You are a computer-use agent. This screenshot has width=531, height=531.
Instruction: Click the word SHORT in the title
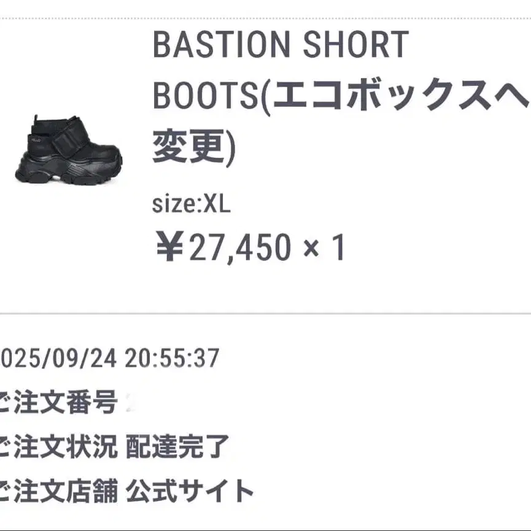[x=356, y=45]
